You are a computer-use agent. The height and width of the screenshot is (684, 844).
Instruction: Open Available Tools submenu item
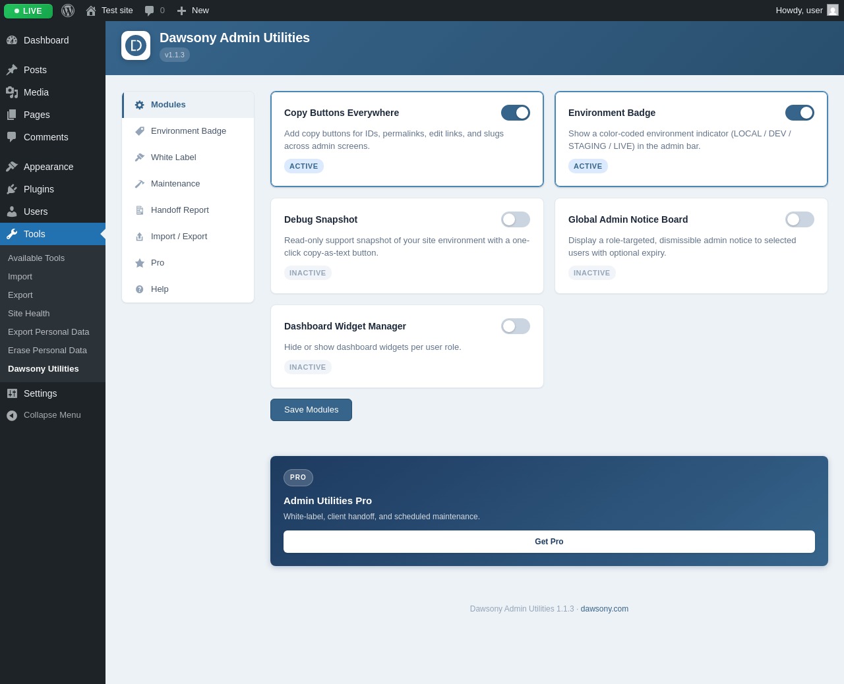click(x=36, y=258)
